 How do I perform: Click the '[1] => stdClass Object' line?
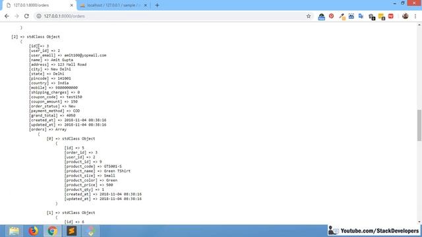click(71, 213)
